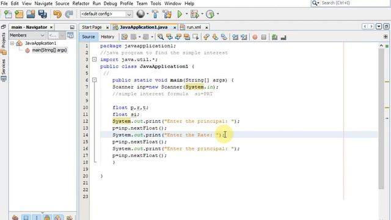Screen dimensions: 391x220
Task: Collapse the main method fold on line 6
Action: (x=94, y=80)
